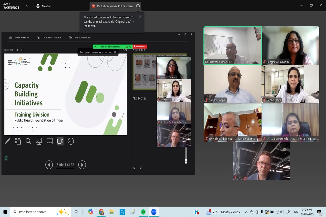Click End Slide Show

[x=80, y=38]
